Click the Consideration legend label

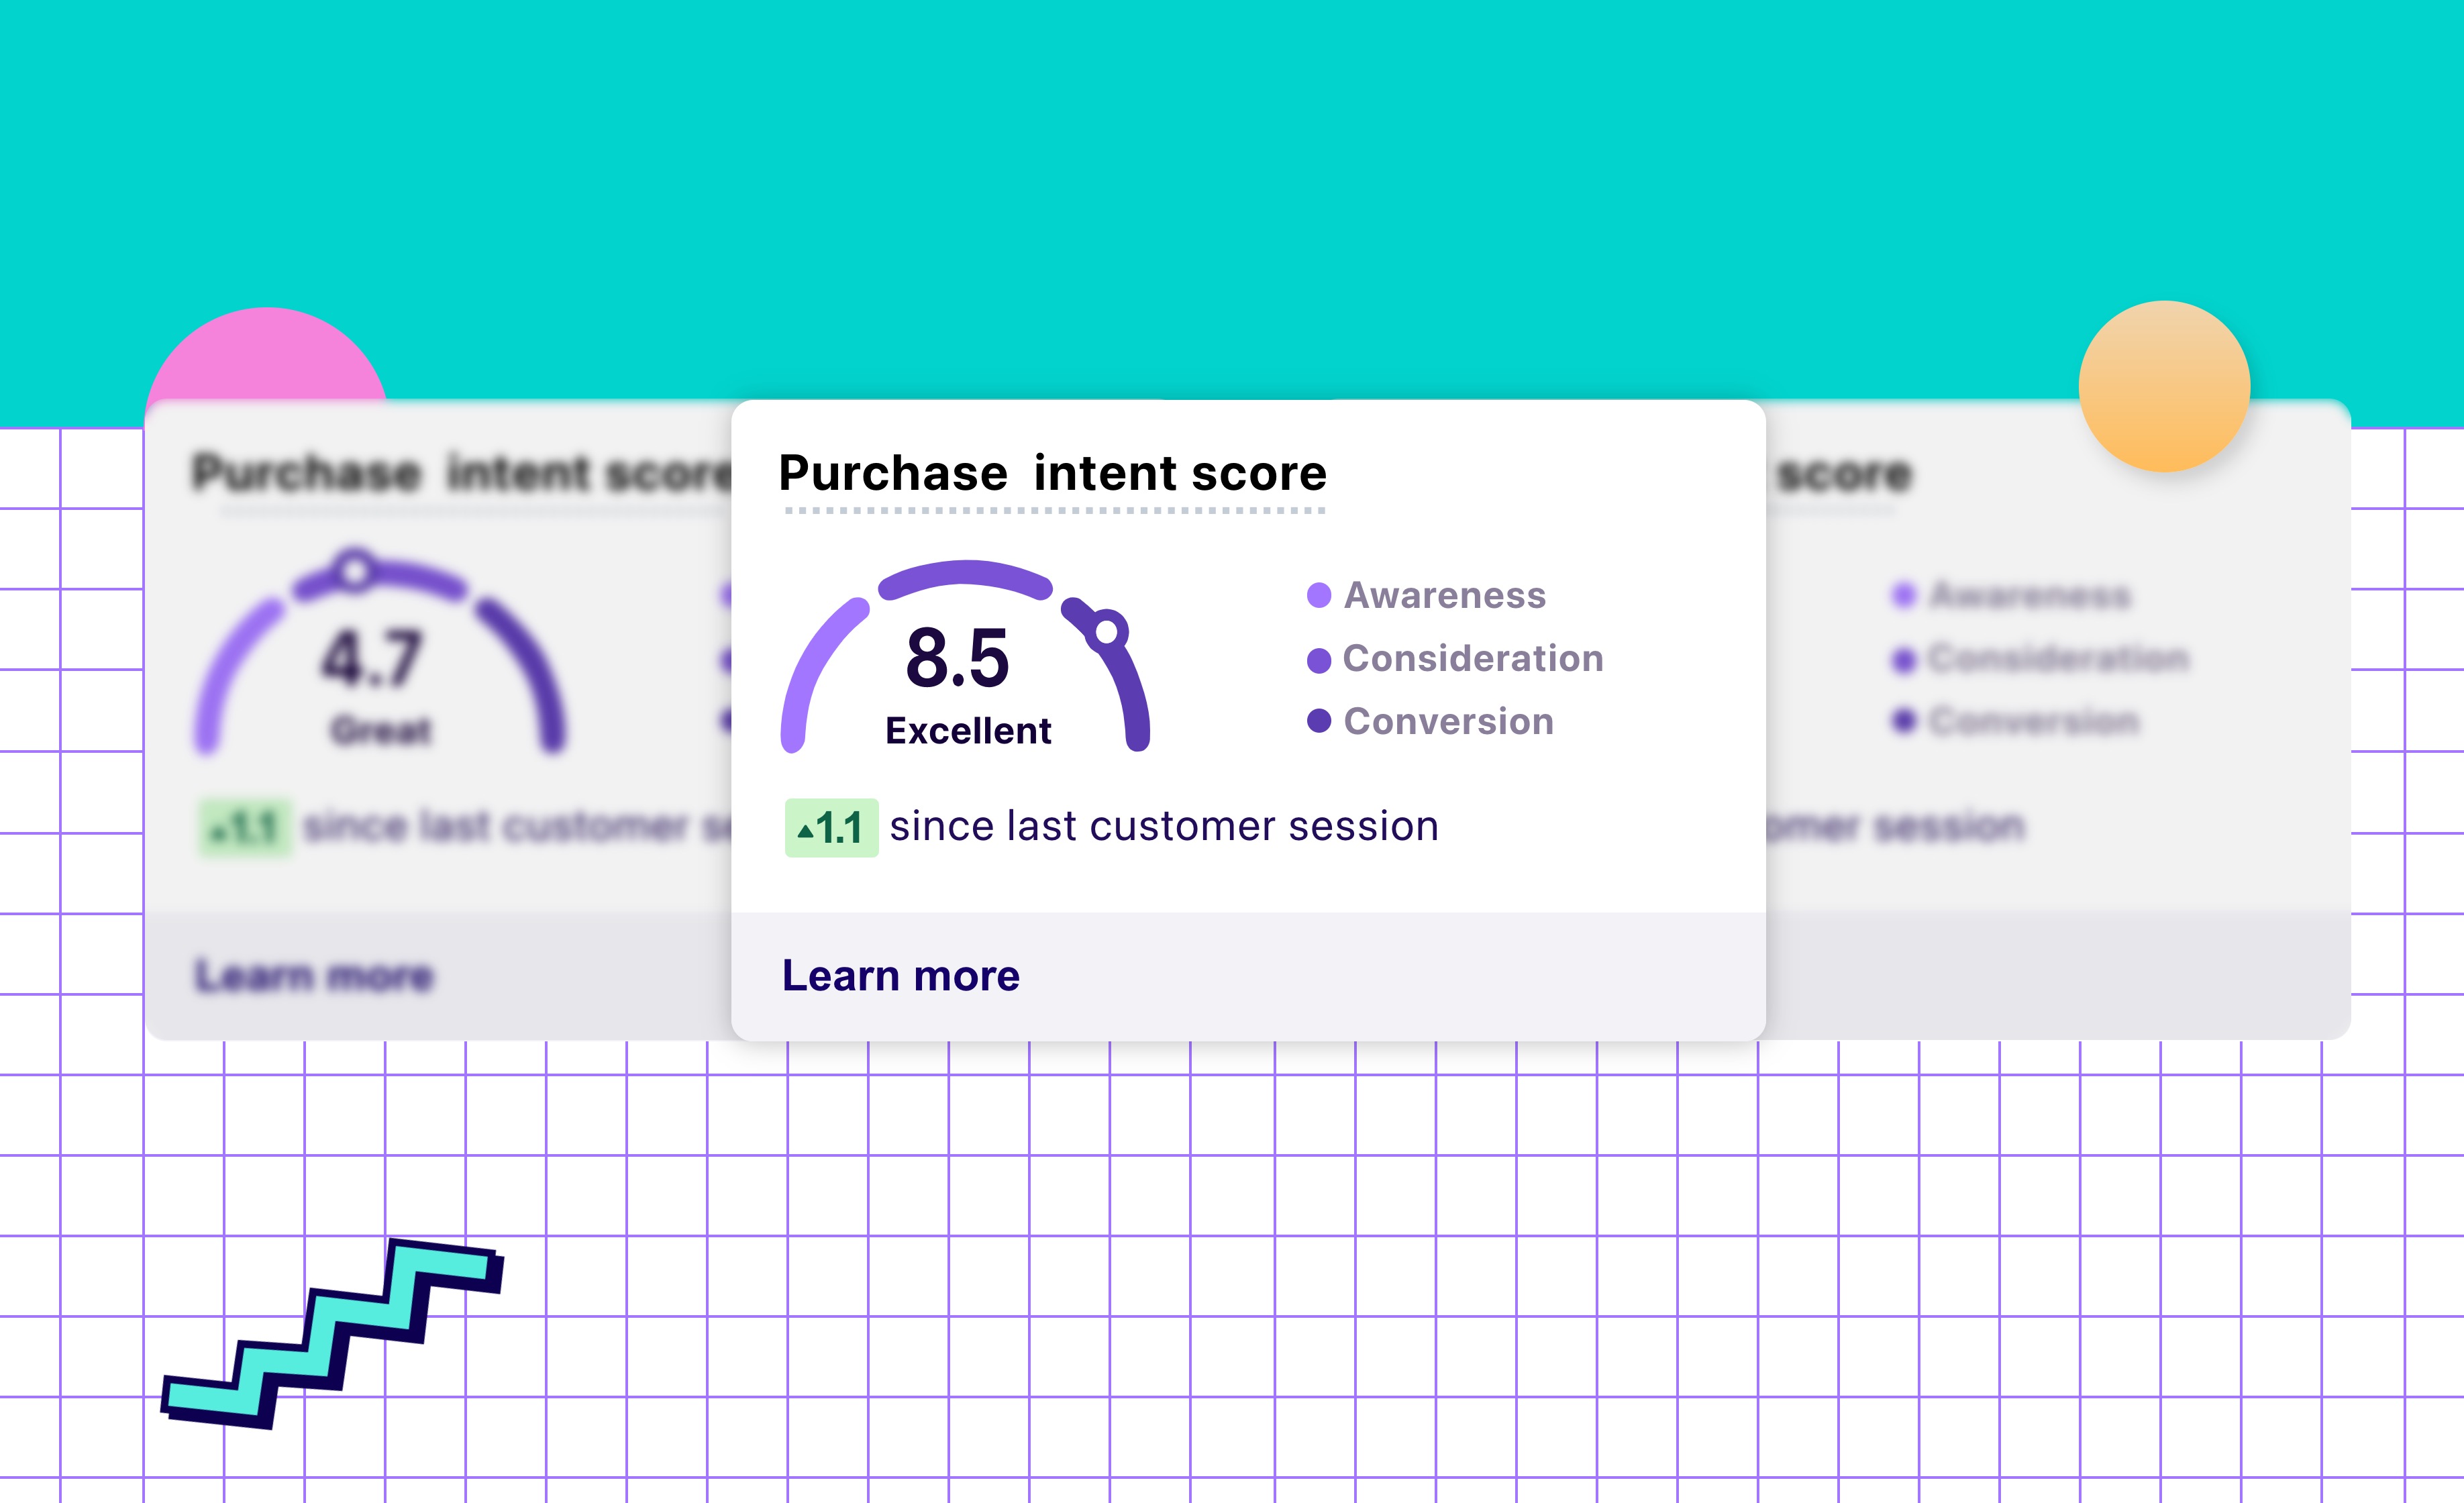click(x=1472, y=658)
